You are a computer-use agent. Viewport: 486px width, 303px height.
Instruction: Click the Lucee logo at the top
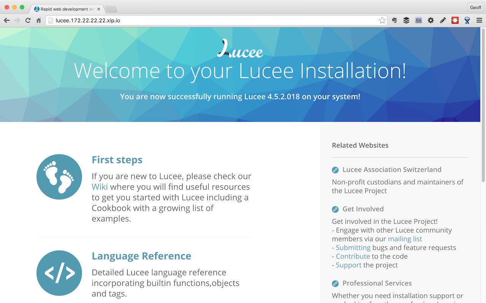pyautogui.click(x=240, y=49)
